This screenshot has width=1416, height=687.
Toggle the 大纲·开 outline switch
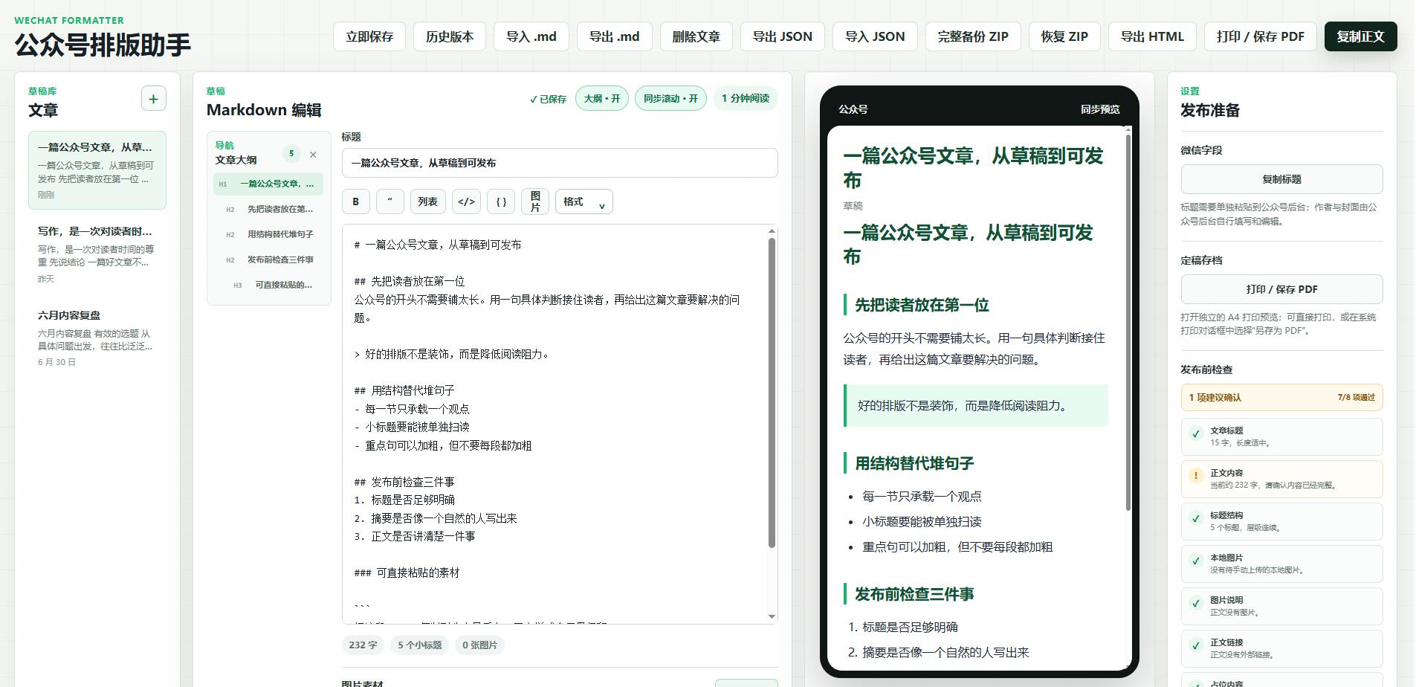(602, 98)
